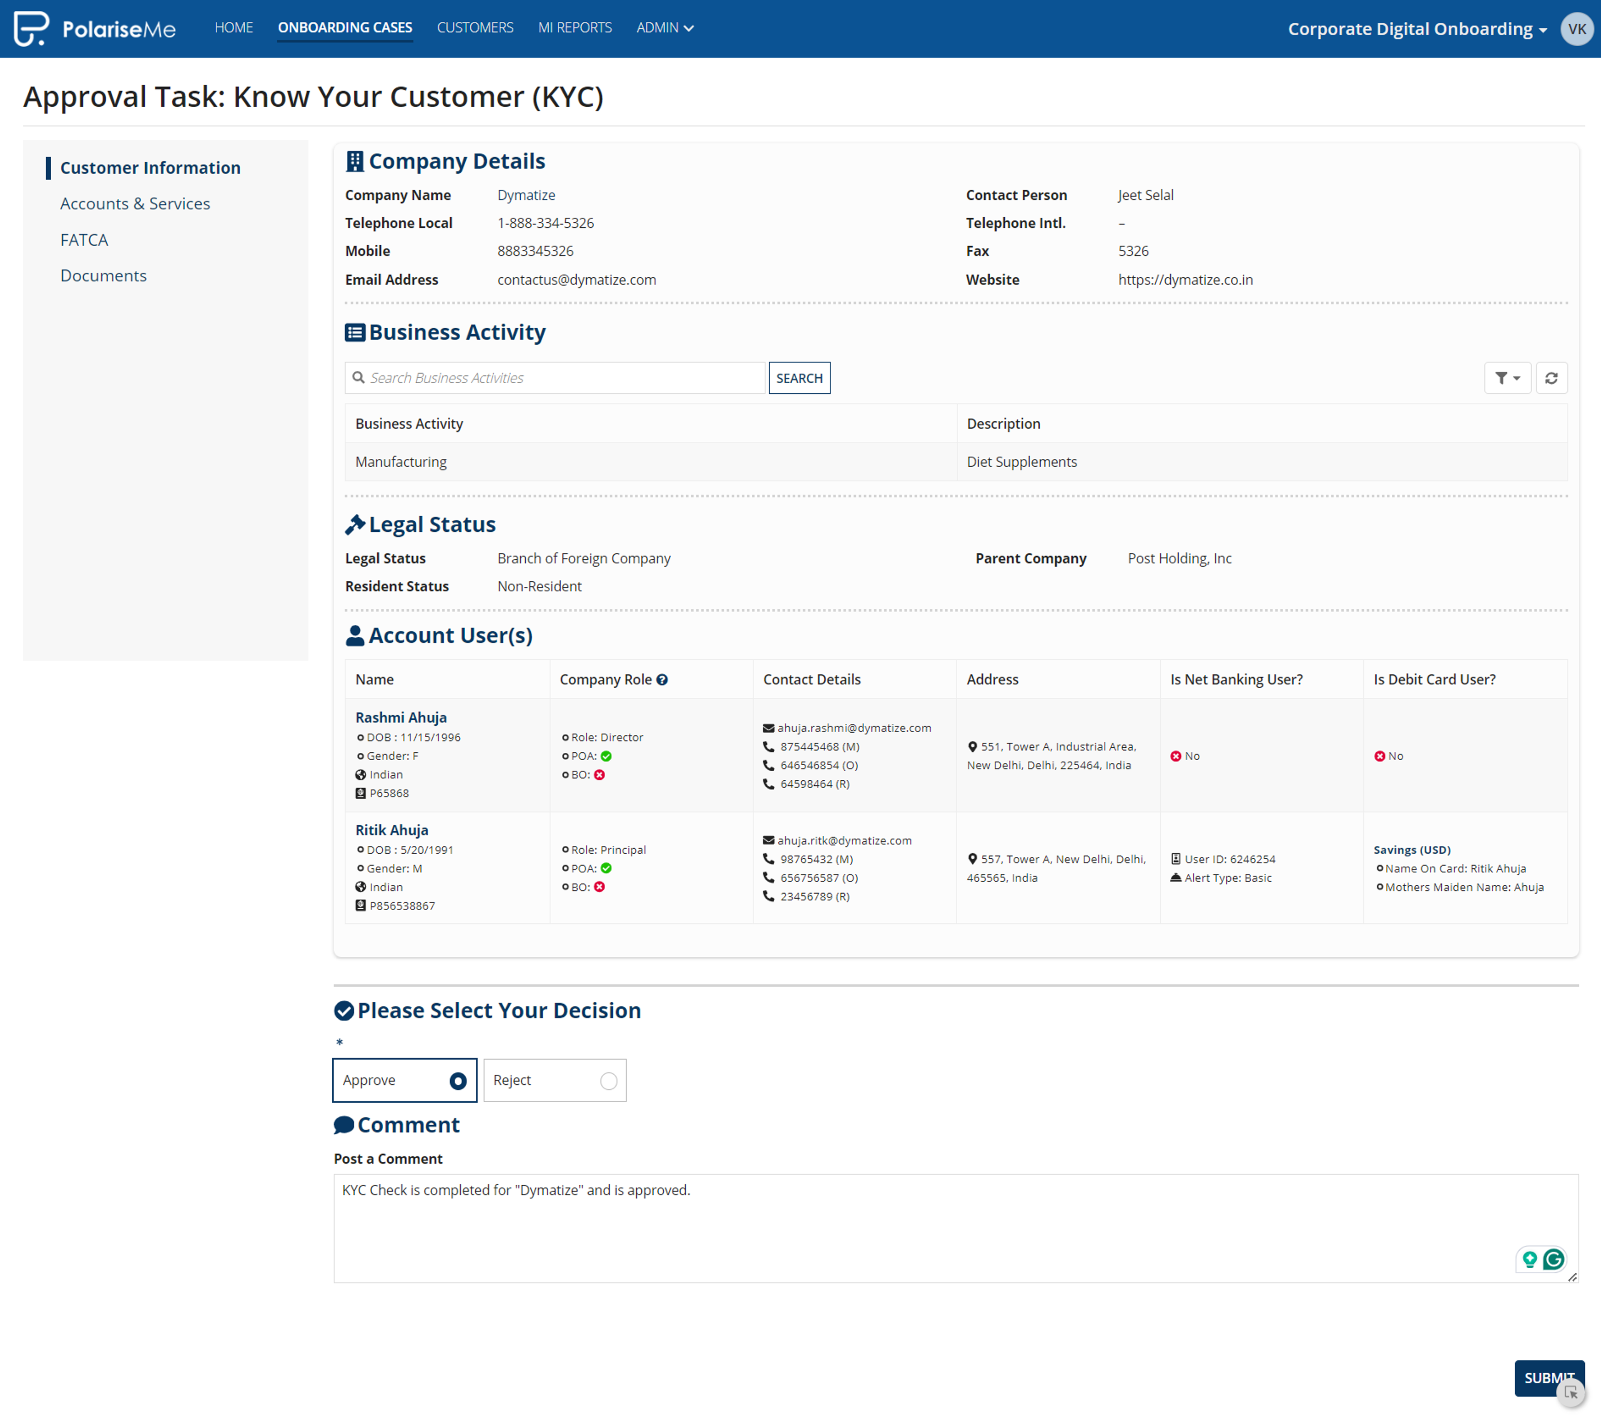Open Rashmi Ahuja user link
1601x1420 pixels.
coord(401,717)
